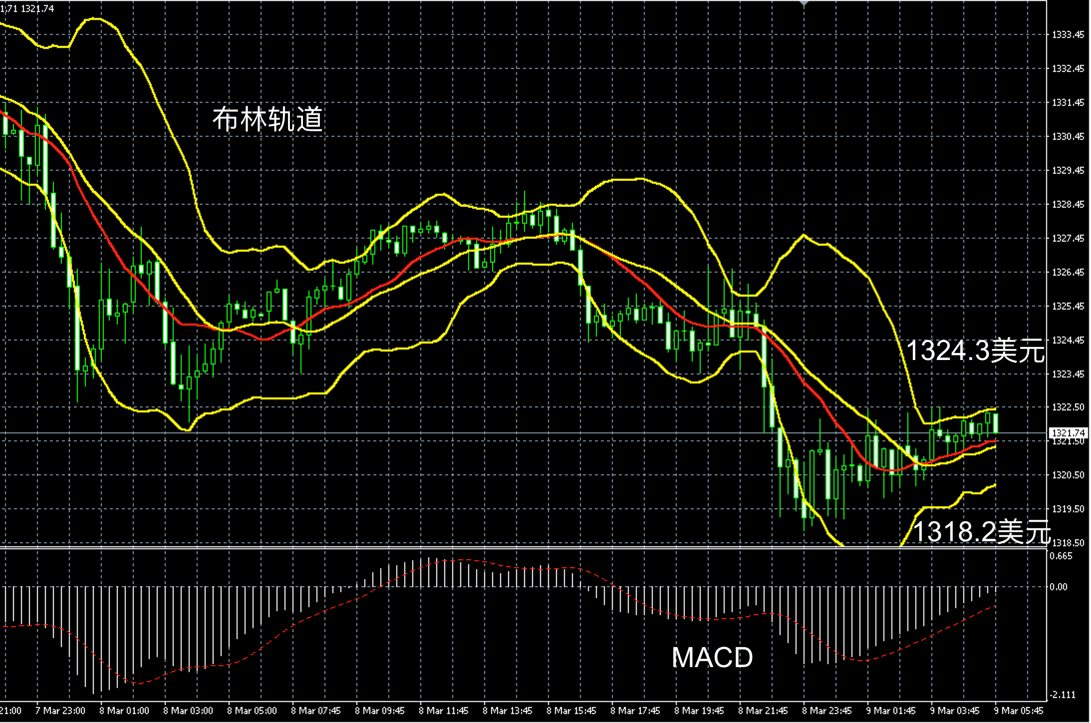Click the 0.00 MACD zero-level label
Image resolution: width=1091 pixels, height=723 pixels.
pos(1059,587)
